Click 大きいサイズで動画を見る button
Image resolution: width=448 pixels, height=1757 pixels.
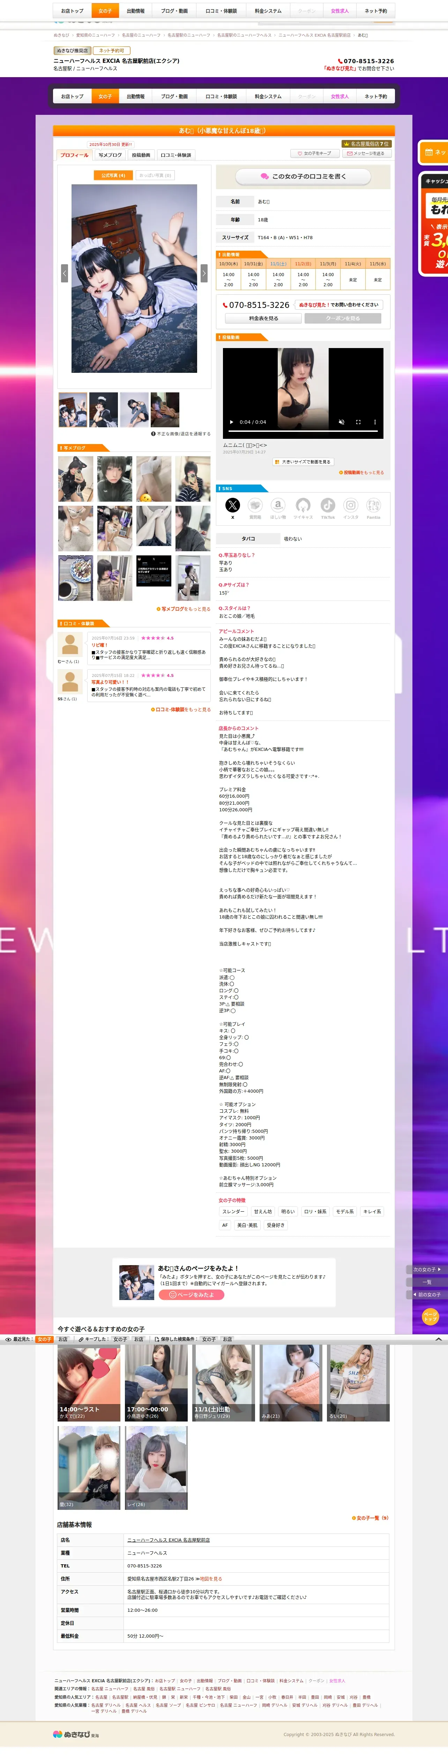tap(303, 462)
